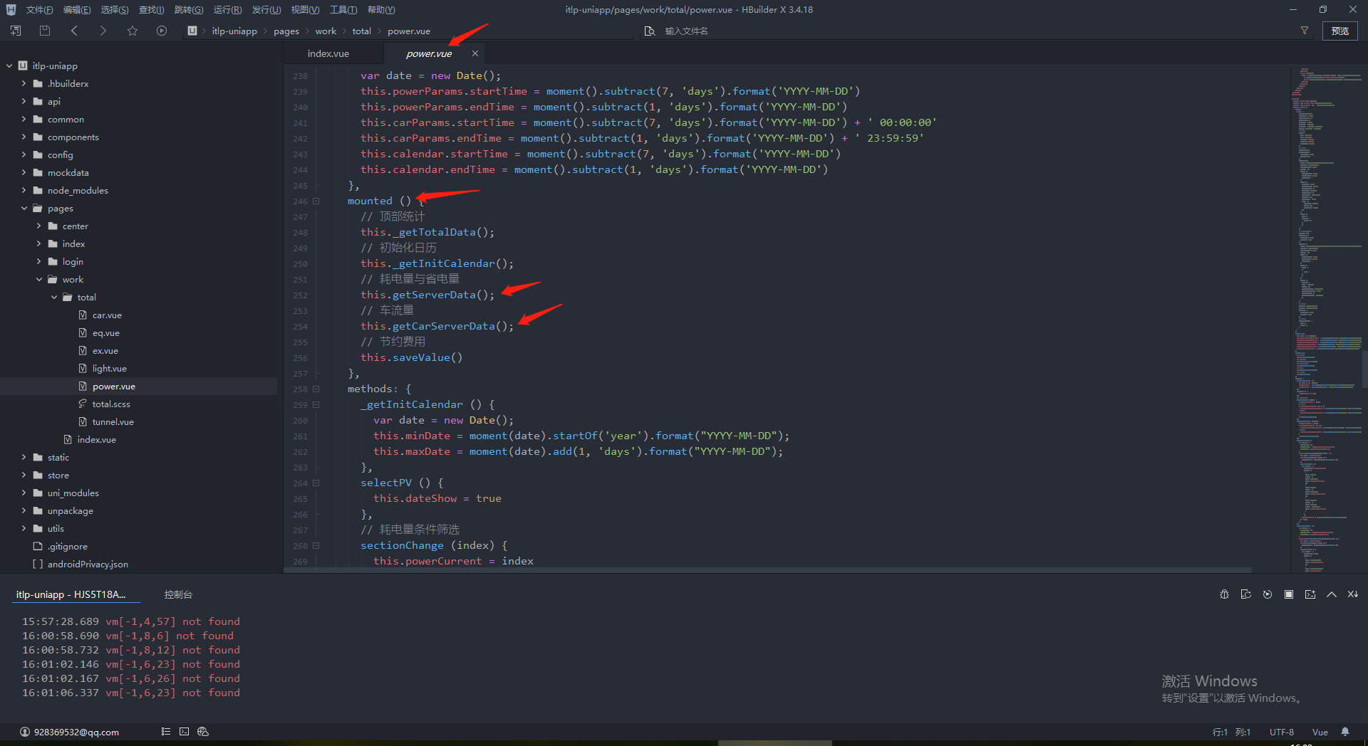Click the project icon in breadcrumb bar
The width and height of the screenshot is (1368, 746).
coord(192,31)
